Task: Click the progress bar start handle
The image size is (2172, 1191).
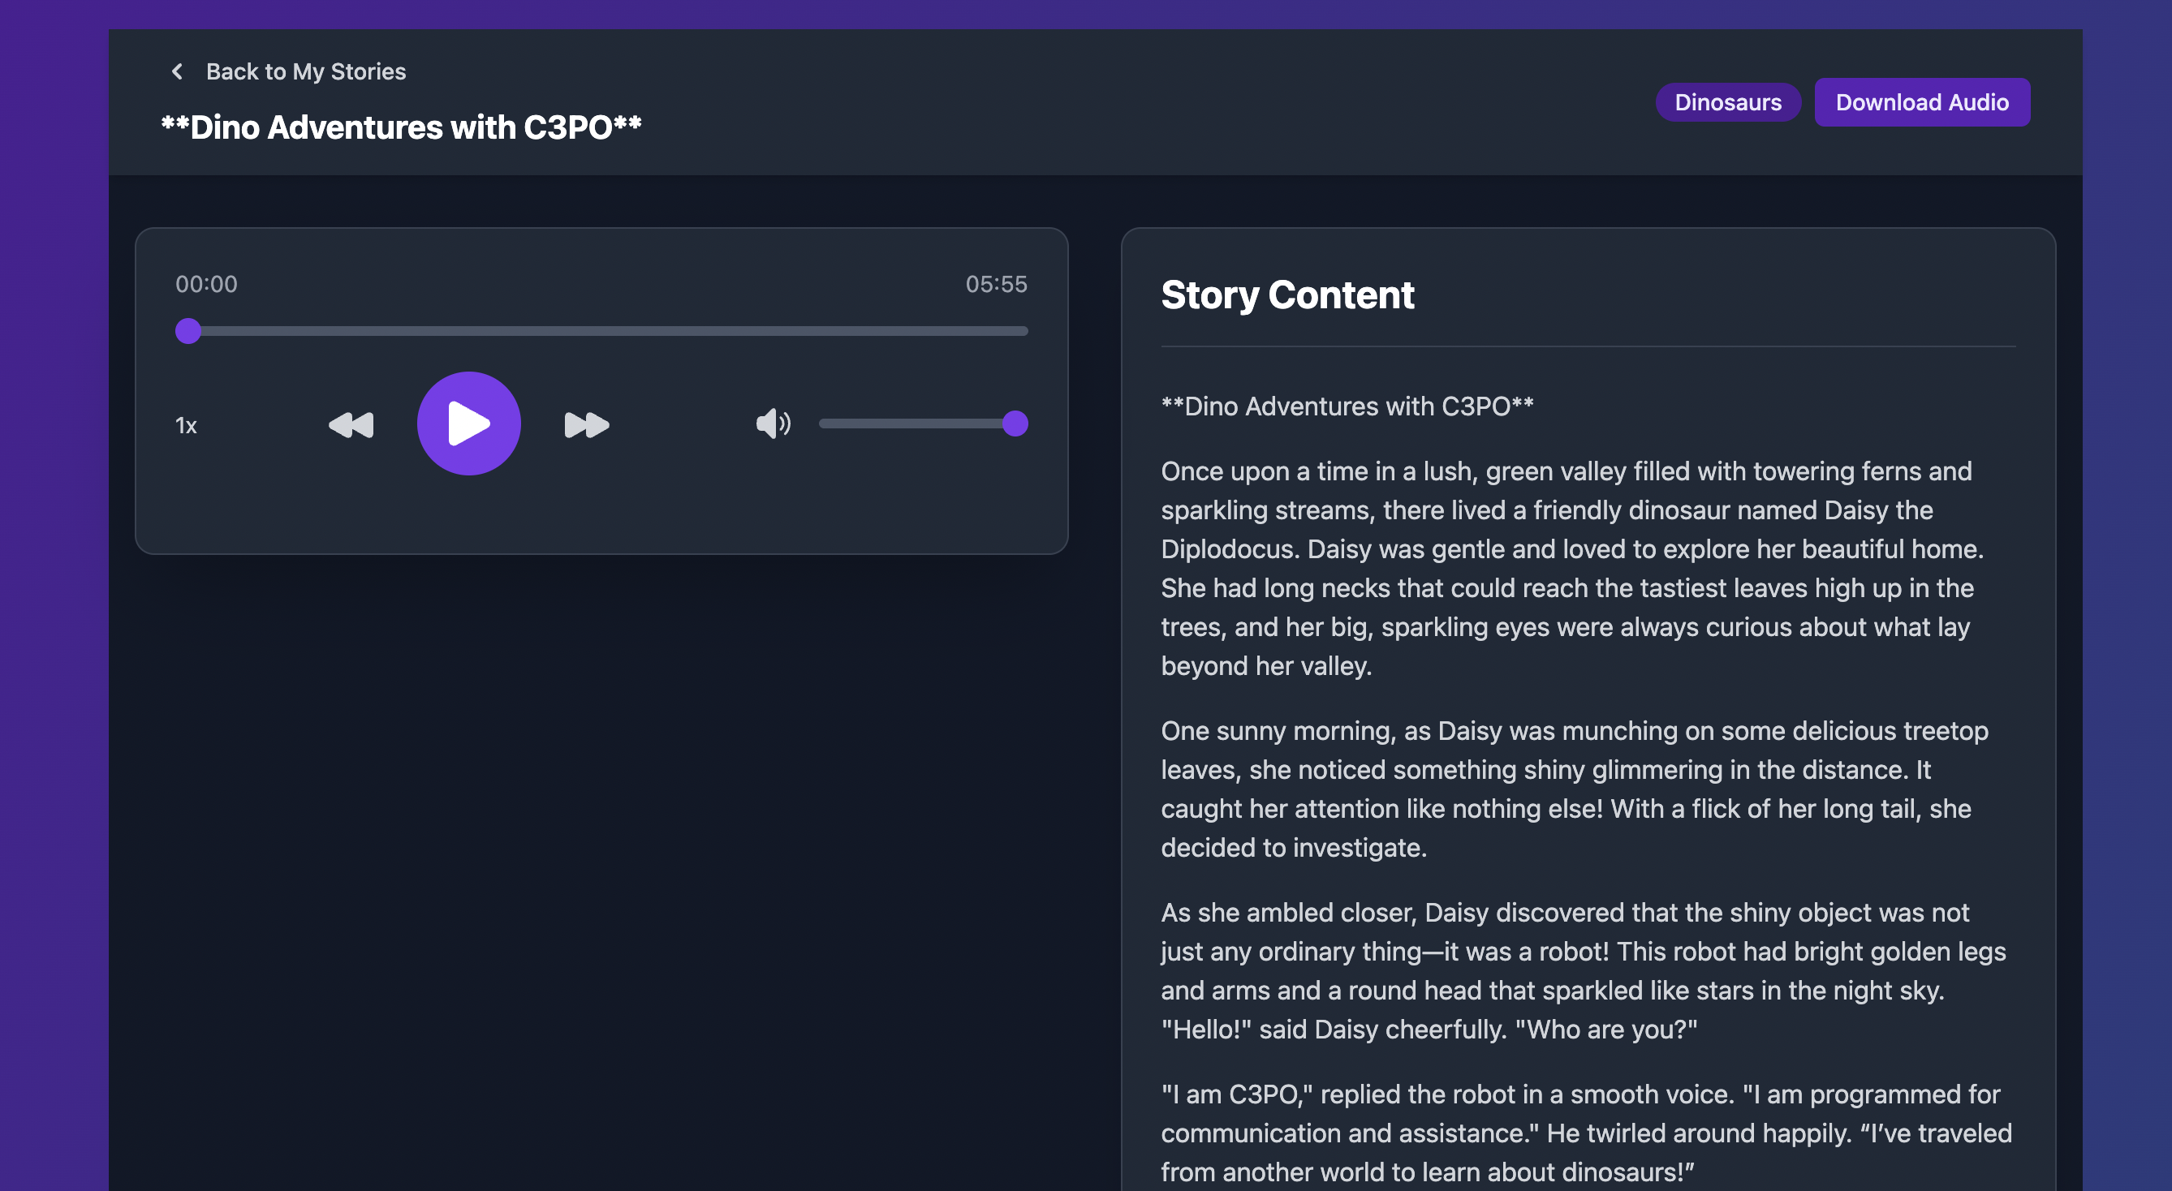Action: coord(188,331)
